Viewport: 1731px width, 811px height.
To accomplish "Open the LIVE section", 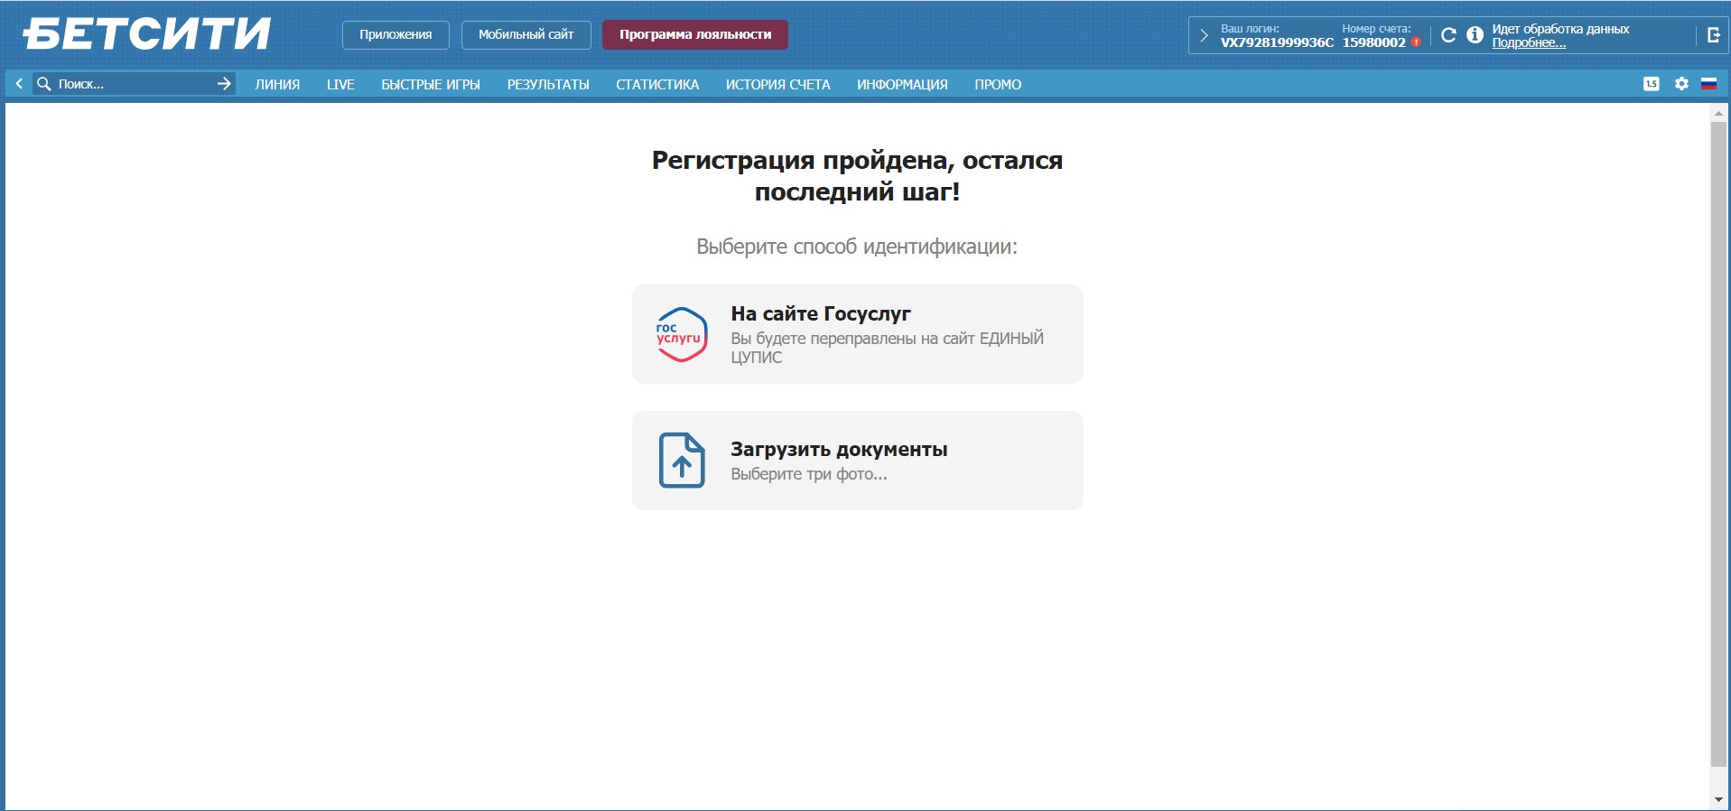I will pos(340,85).
